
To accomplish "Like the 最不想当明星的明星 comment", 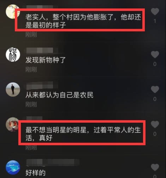I will pyautogui.click(x=155, y=124).
